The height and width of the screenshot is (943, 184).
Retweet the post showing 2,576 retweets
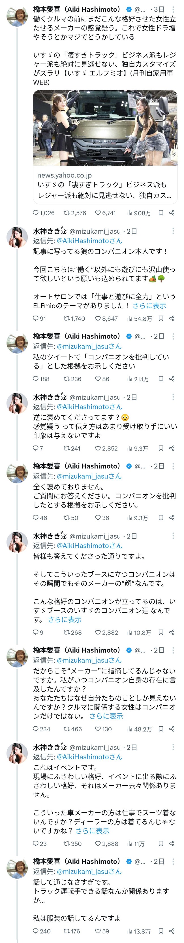pyautogui.click(x=67, y=213)
